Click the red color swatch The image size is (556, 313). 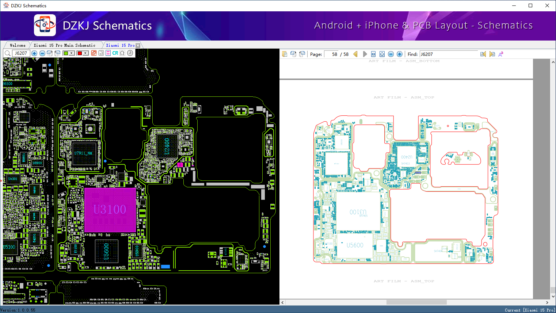coord(80,53)
